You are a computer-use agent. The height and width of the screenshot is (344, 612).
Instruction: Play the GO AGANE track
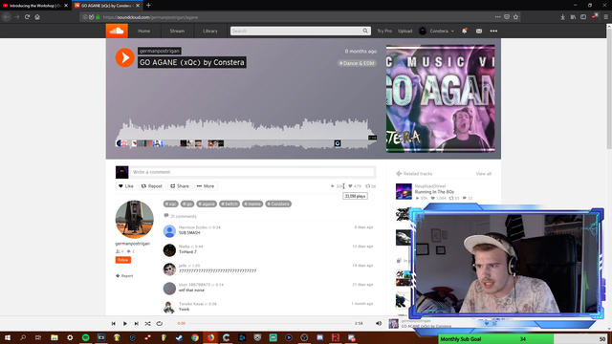point(124,57)
